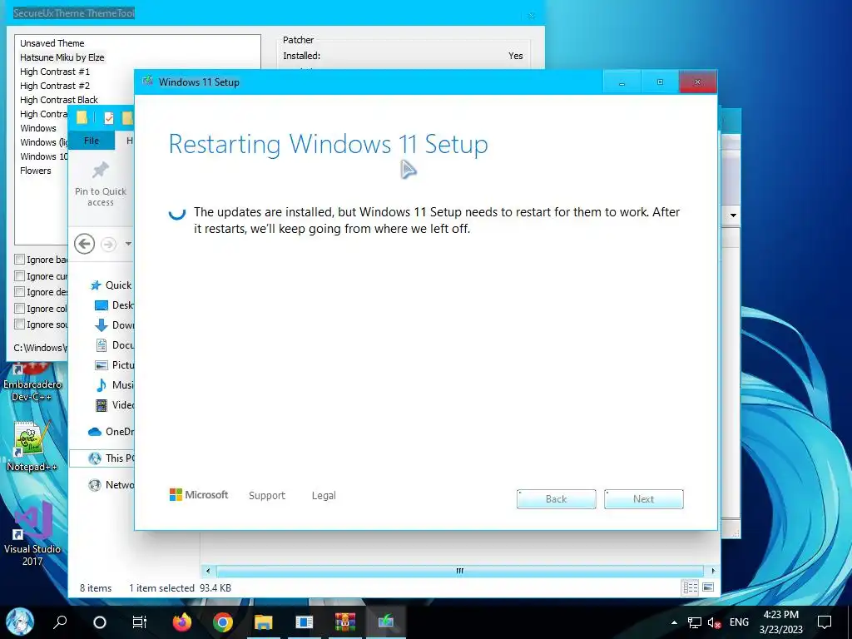Select Hatsune Miku by Elze theme
Image resolution: width=852 pixels, height=639 pixels.
click(62, 57)
